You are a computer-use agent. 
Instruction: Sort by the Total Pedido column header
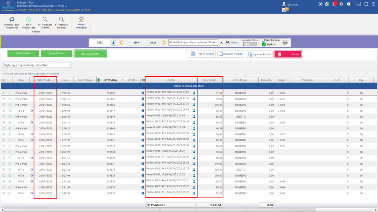(210, 80)
